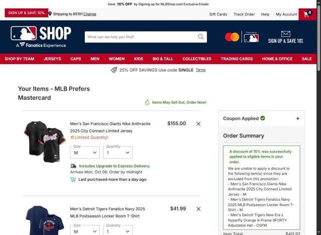Click the Change shipping zip link

click(90, 14)
